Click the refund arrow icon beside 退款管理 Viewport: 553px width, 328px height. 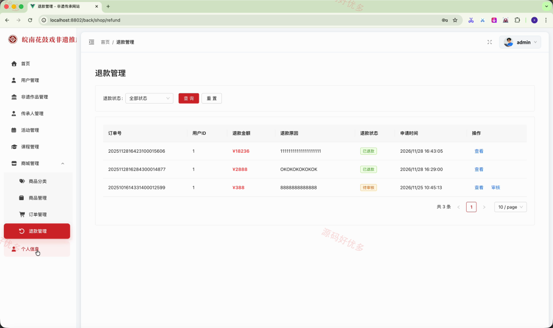coord(22,231)
